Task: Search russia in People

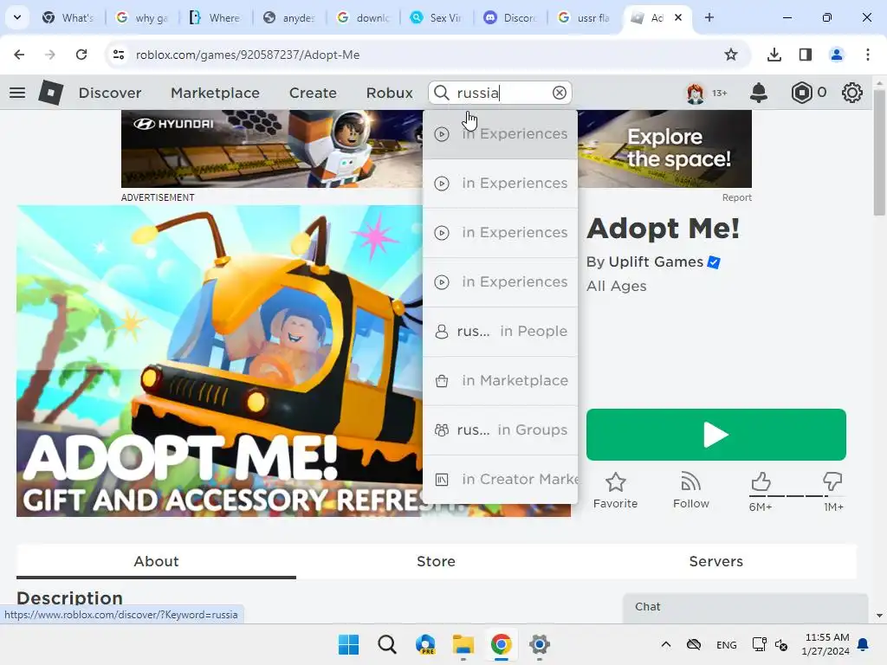Action: [500, 332]
